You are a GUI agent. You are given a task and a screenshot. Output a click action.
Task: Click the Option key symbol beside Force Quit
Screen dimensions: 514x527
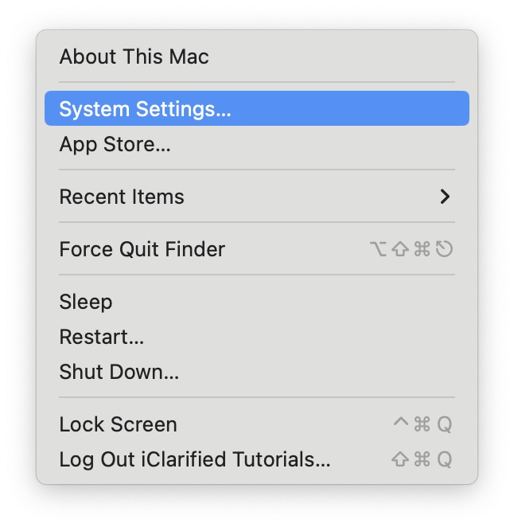[x=380, y=250]
